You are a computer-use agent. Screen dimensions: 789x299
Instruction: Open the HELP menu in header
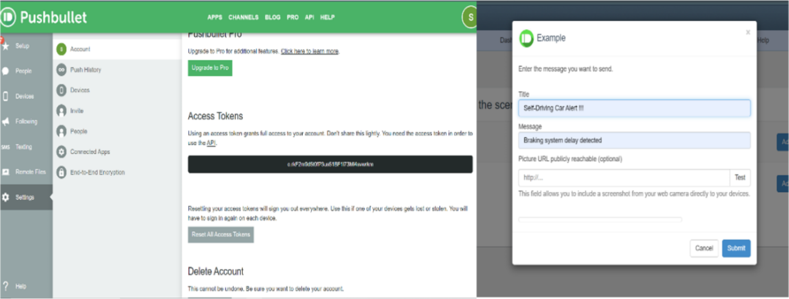point(327,17)
